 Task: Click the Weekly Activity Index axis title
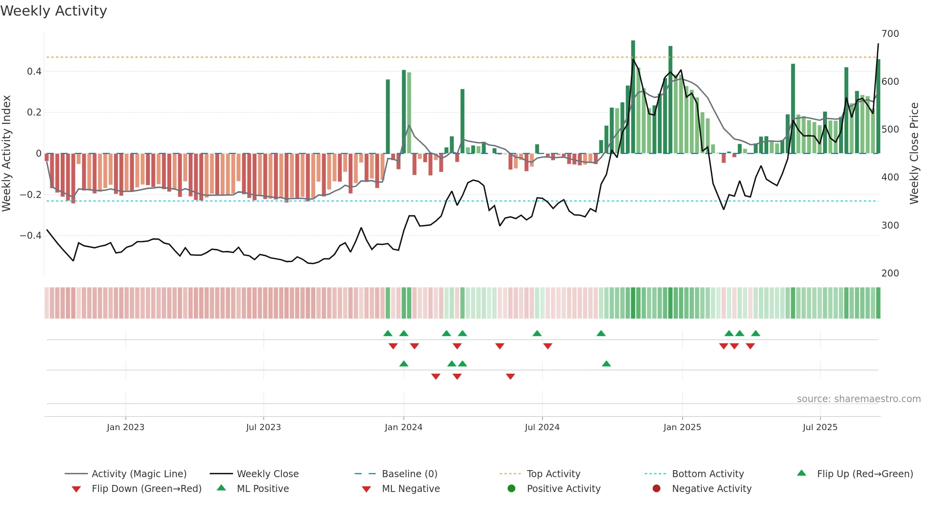tap(6, 153)
